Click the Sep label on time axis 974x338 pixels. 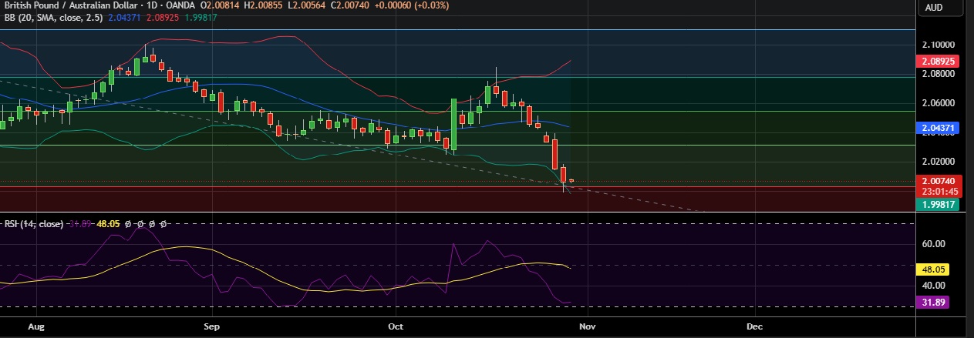coord(212,326)
